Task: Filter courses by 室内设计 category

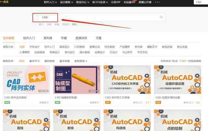Action: click(x=70, y=52)
